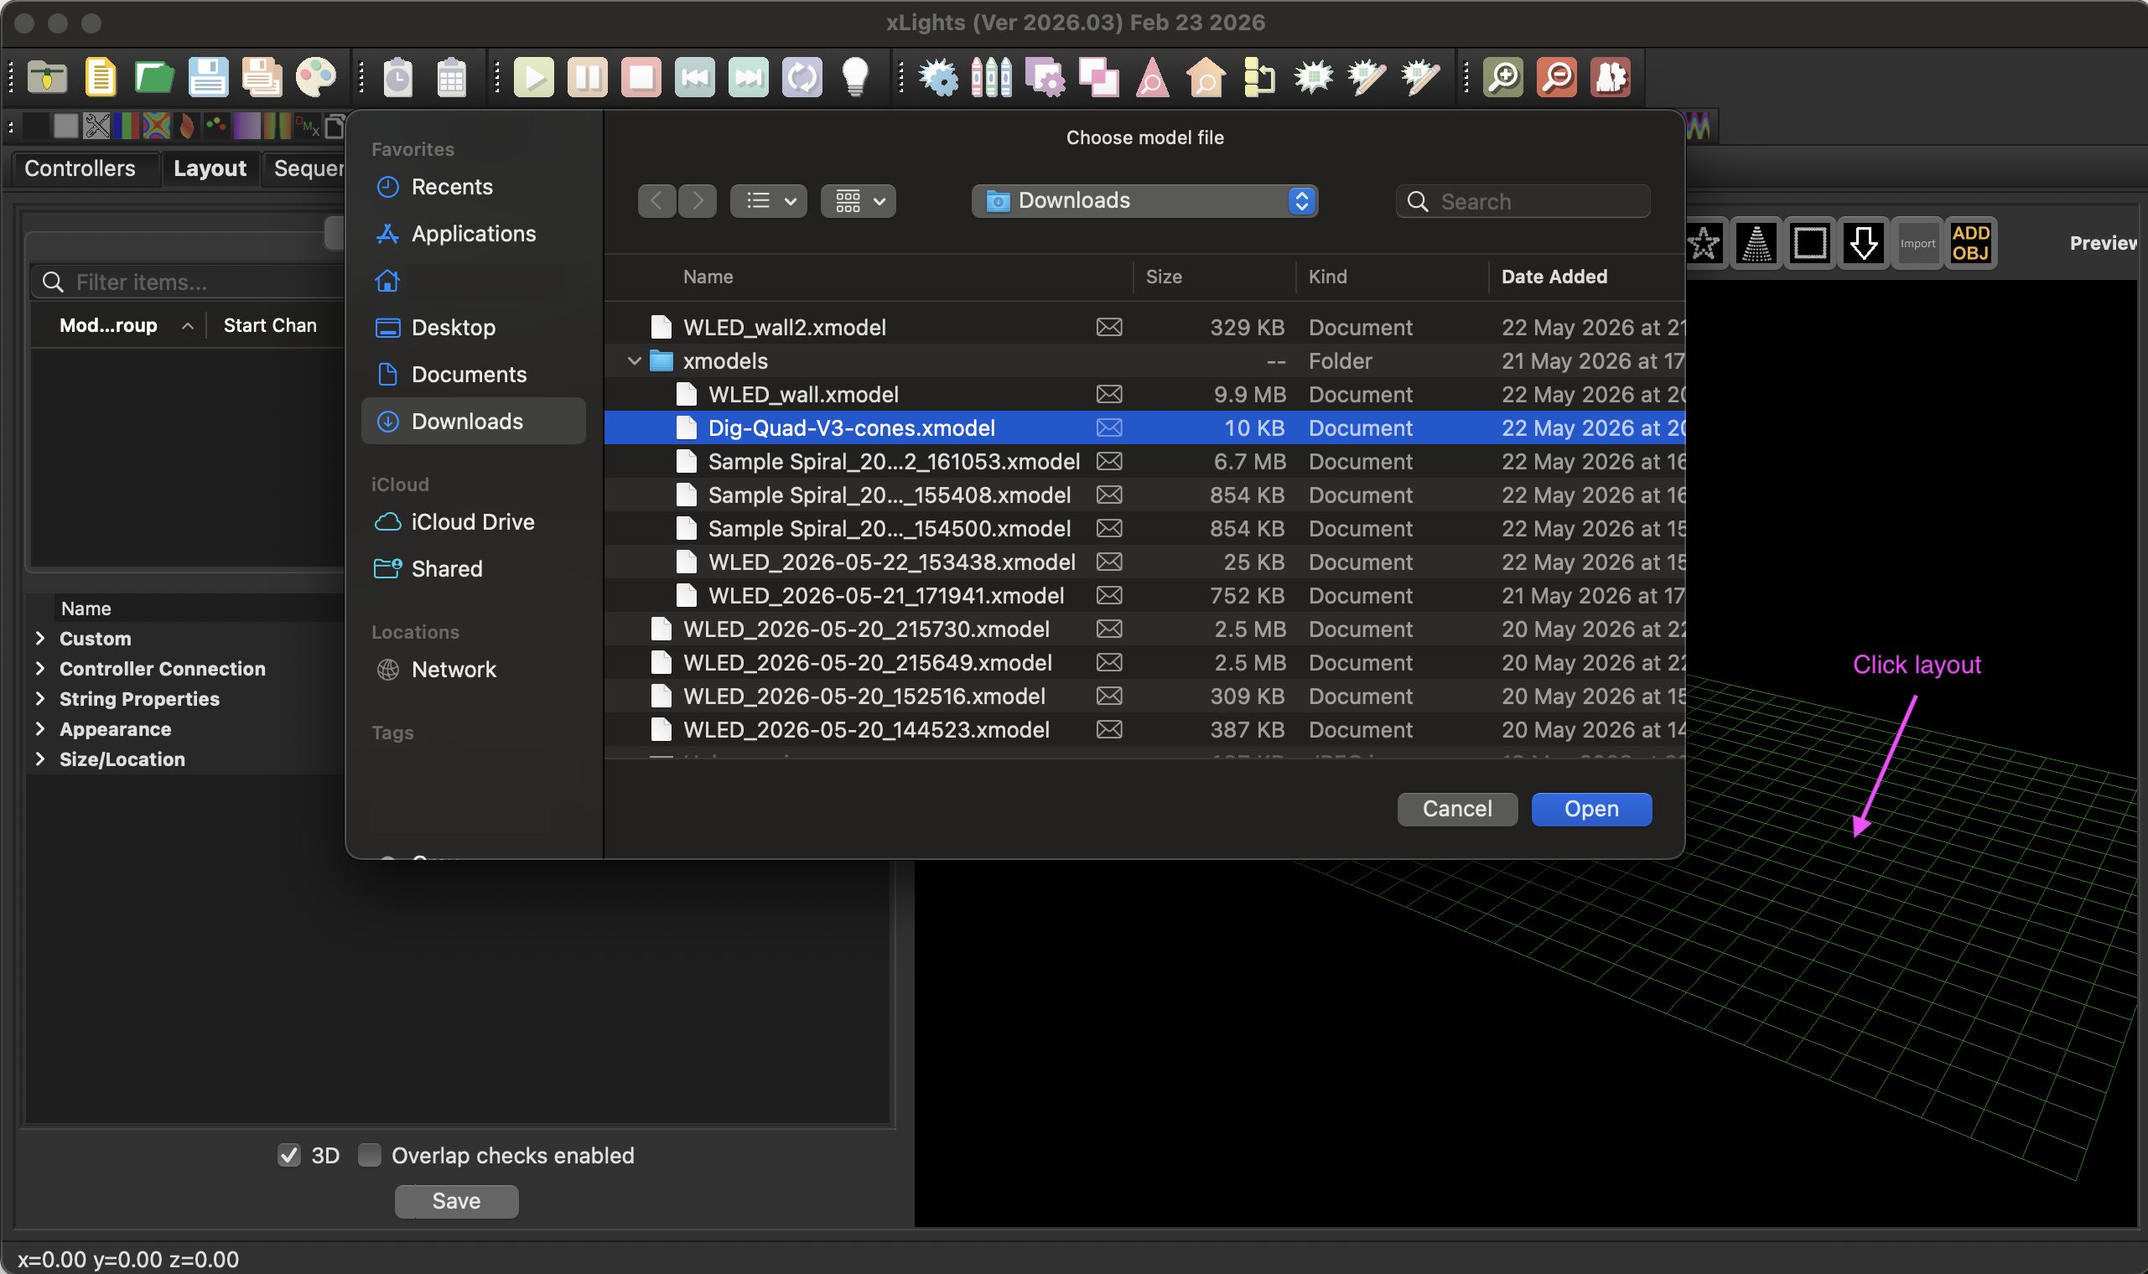
Task: Click the pink cone with magnifier icon
Action: click(x=1153, y=78)
